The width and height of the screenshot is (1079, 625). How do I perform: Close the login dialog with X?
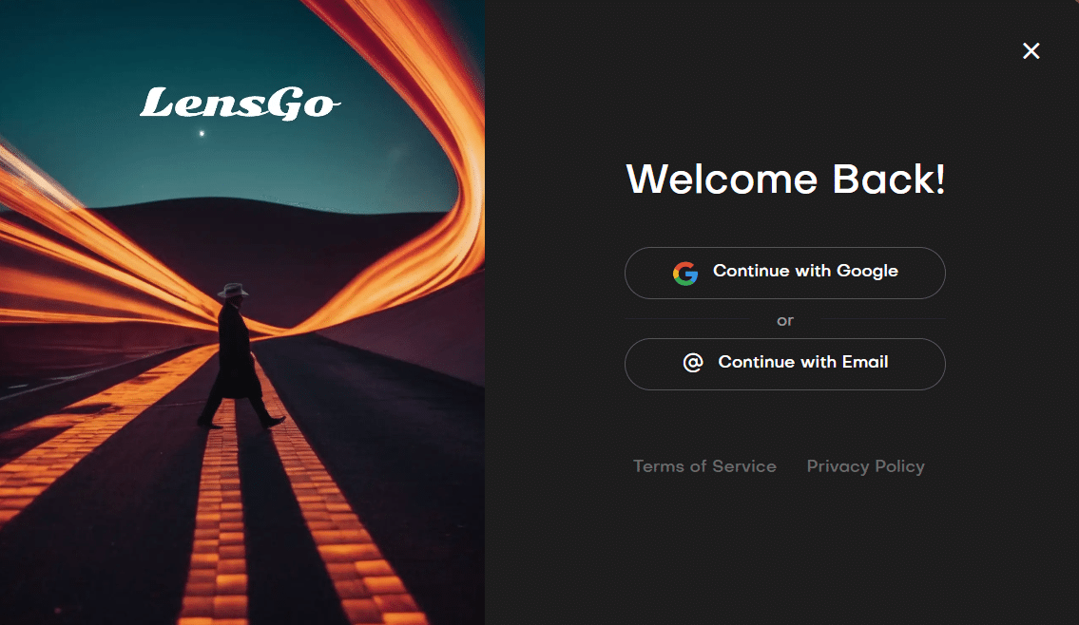[x=1031, y=51]
